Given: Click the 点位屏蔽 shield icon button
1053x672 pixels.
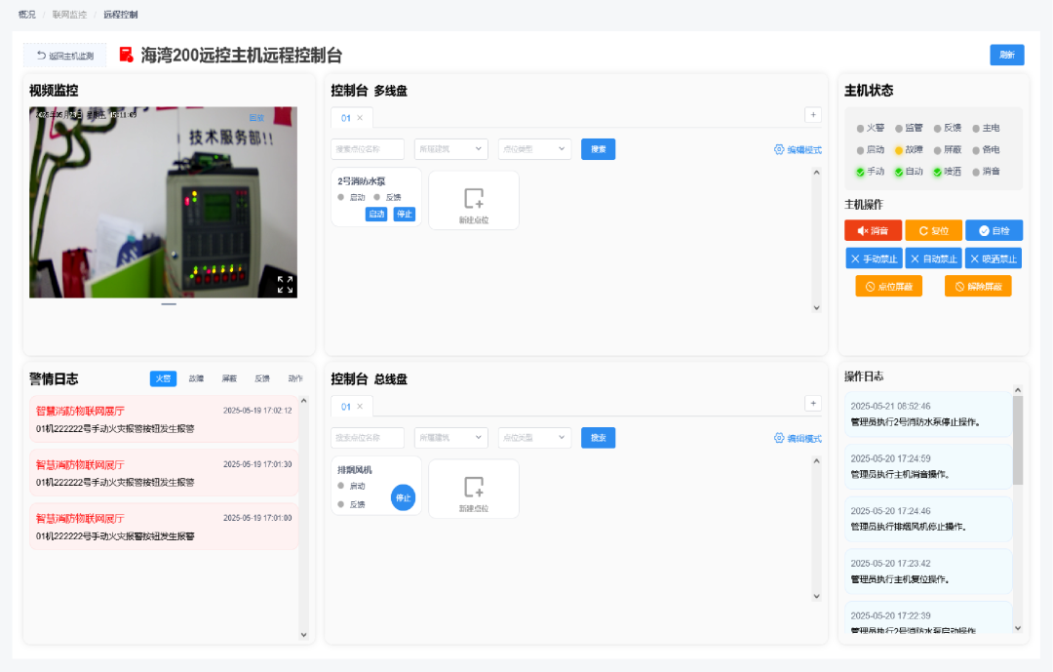Looking at the screenshot, I should 888,286.
